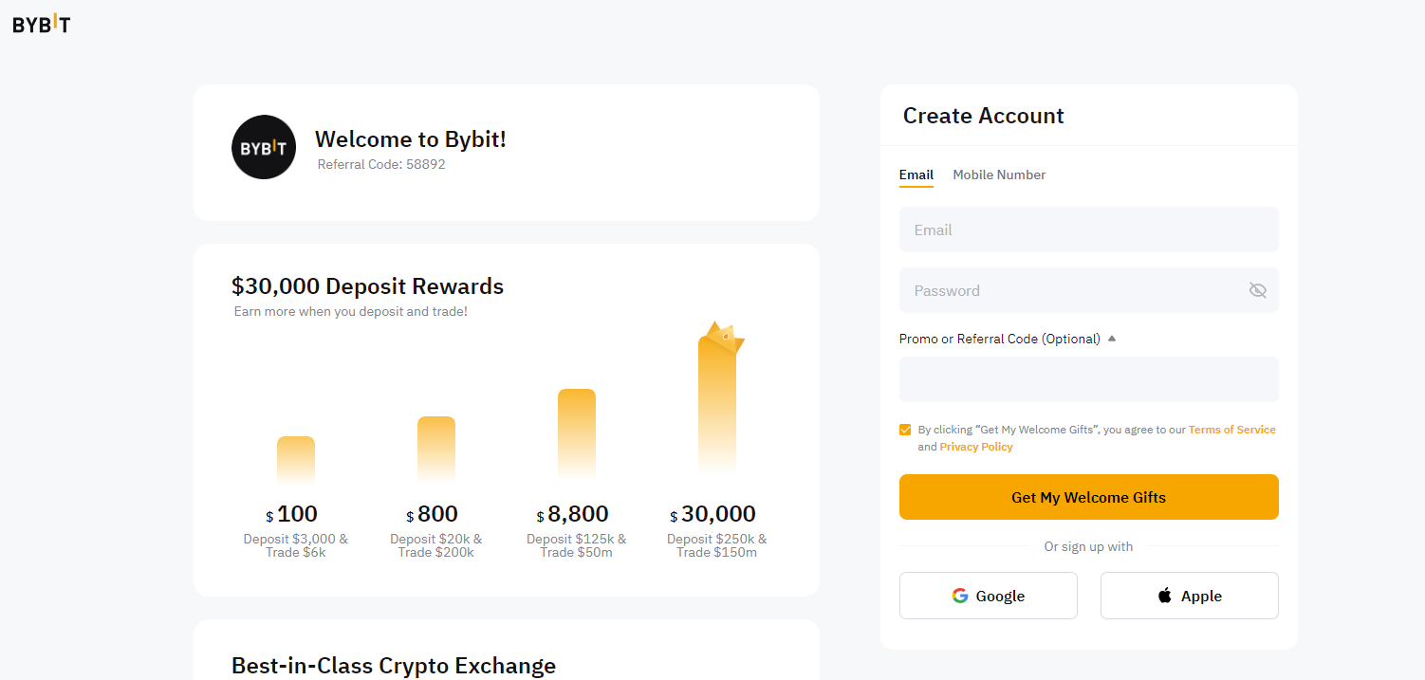The width and height of the screenshot is (1425, 680).
Task: Click the $100 reward bar
Action: [296, 460]
